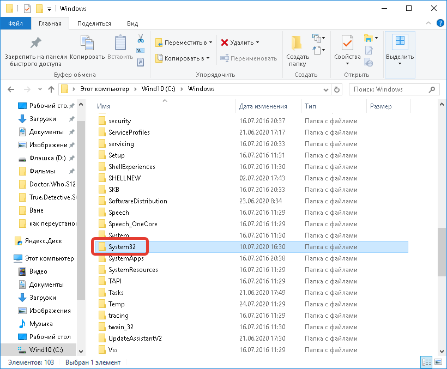Viewport: 447px width, 369px height.
Task: Switch to large thumbnails view icon in status bar
Action: coord(438,362)
